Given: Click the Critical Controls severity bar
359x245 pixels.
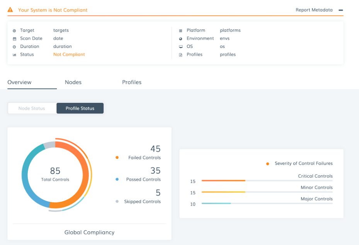Looking at the screenshot, I should pos(267,180).
